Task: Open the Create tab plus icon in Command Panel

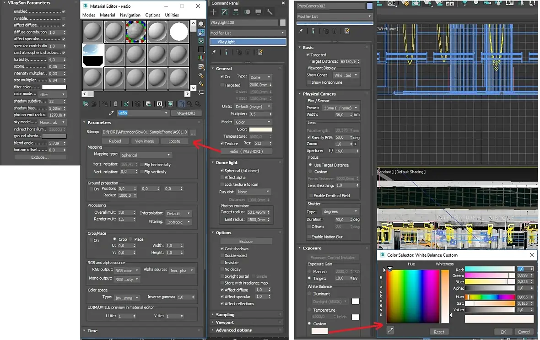Action: click(x=214, y=12)
